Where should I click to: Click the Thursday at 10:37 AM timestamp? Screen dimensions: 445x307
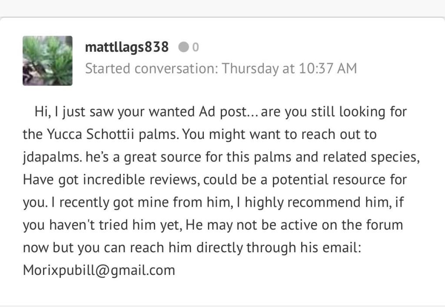(x=289, y=69)
